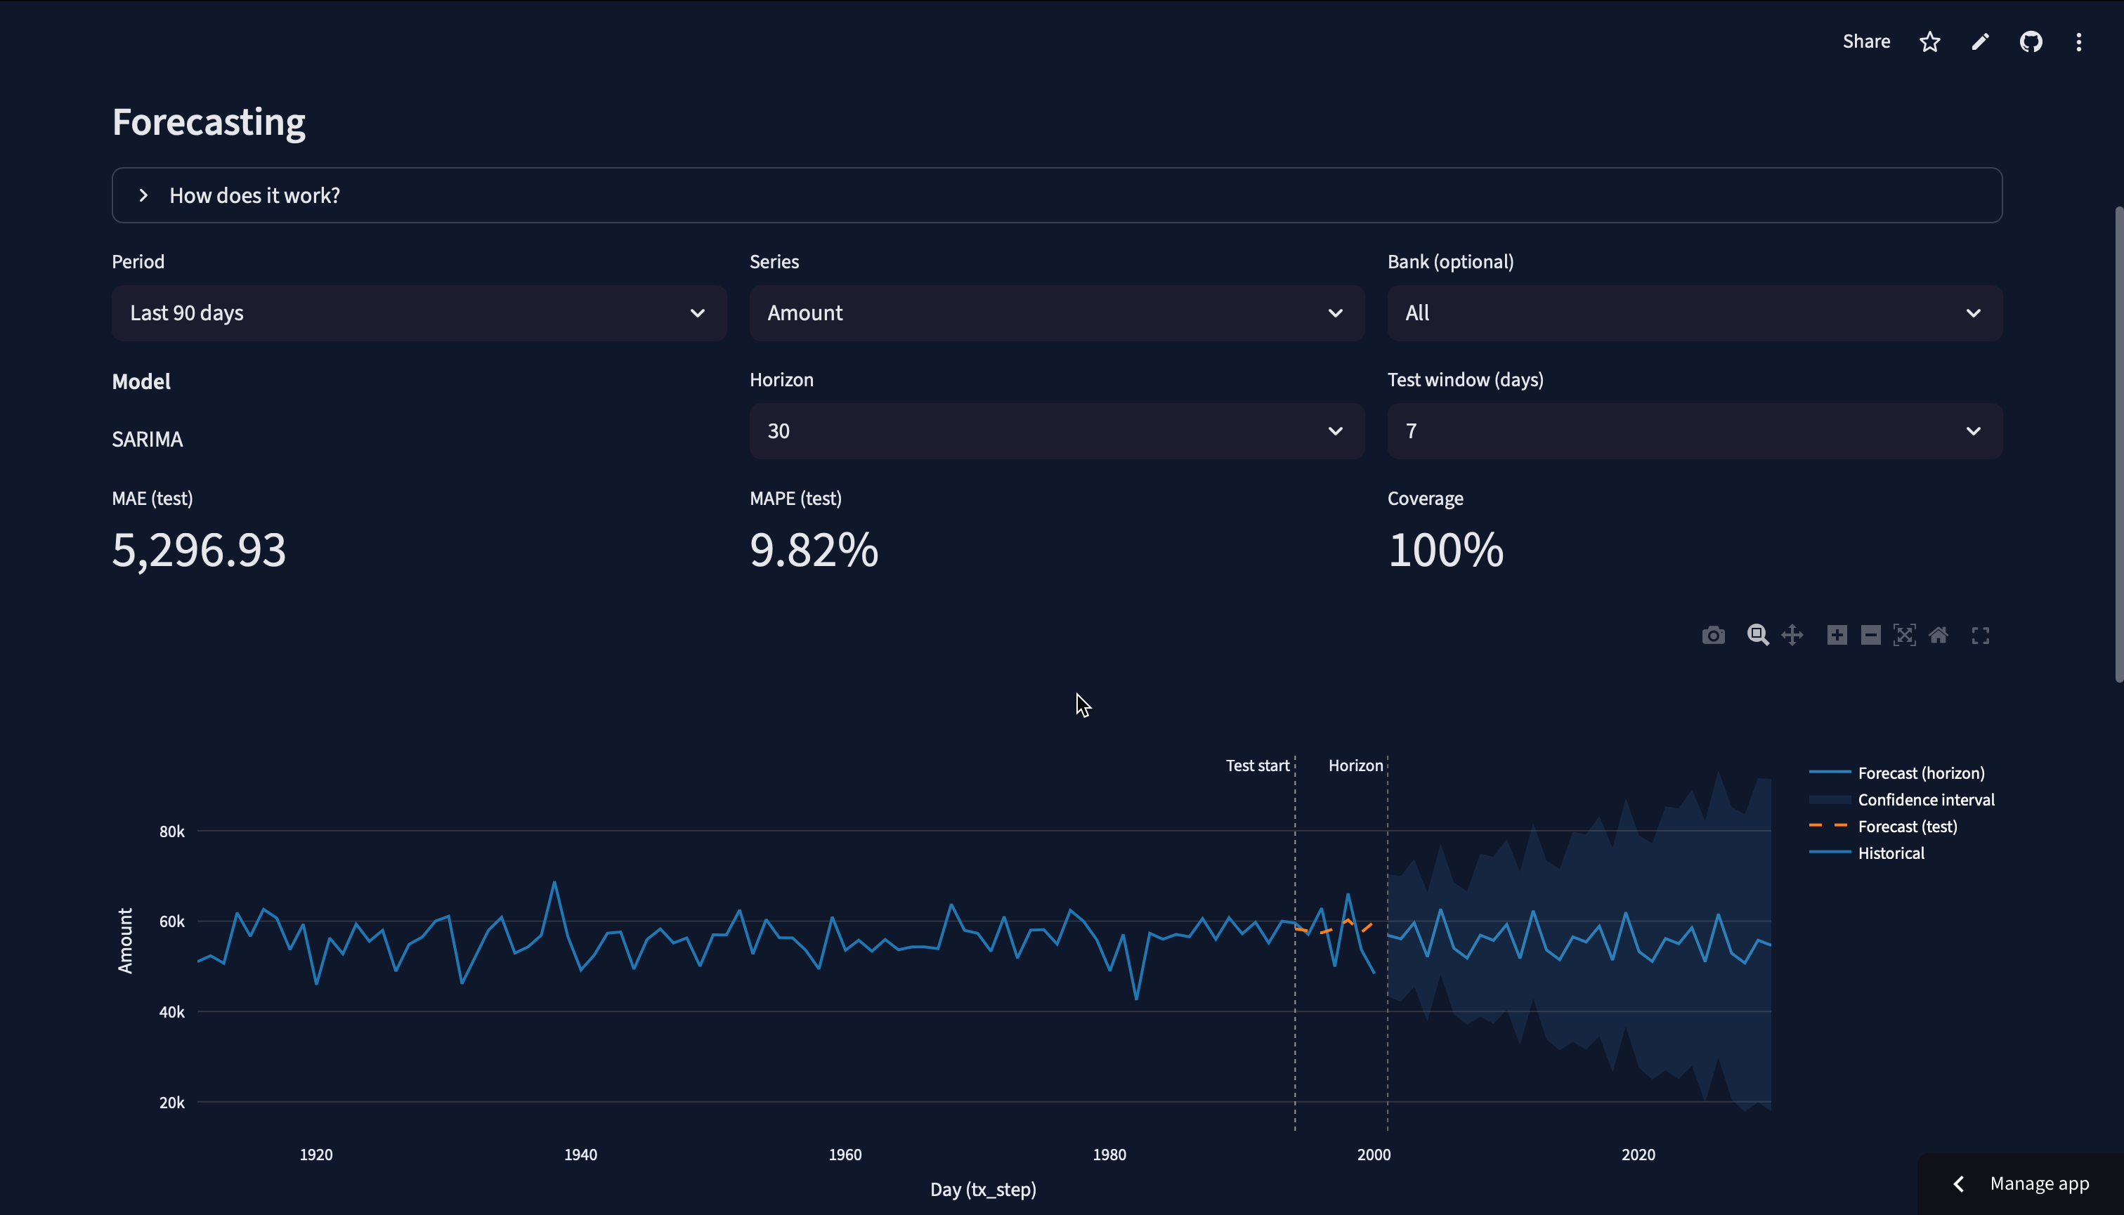
Task: Zoom in using the chart's plus icon
Action: click(1836, 636)
